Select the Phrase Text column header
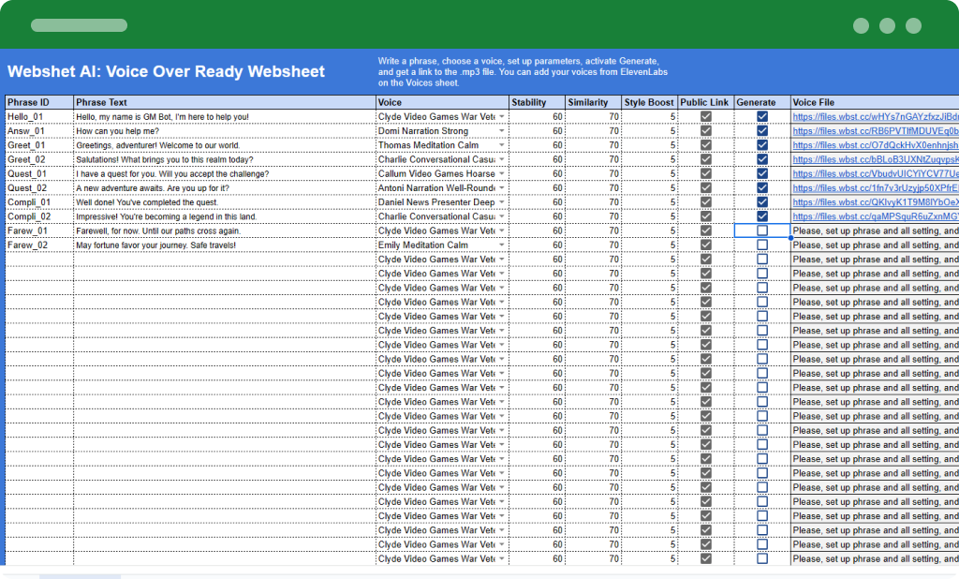Screen dimensions: 959x579 [225, 102]
